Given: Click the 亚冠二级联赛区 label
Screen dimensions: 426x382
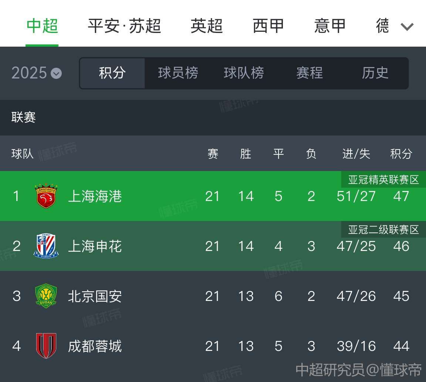Looking at the screenshot, I should [383, 230].
